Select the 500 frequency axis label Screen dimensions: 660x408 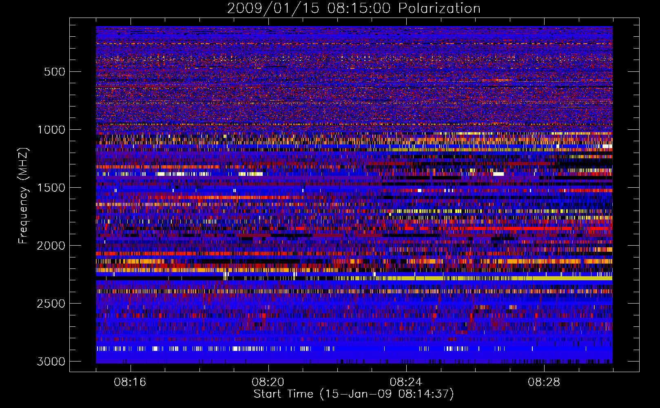coord(55,72)
